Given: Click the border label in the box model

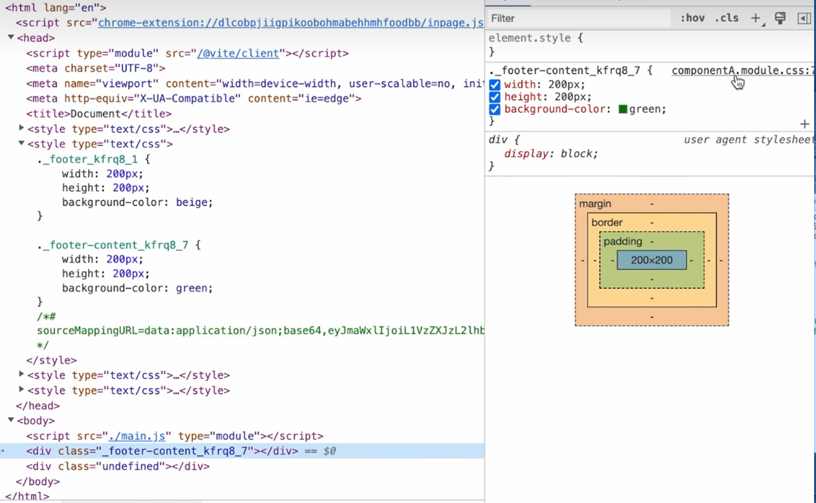Looking at the screenshot, I should (x=607, y=222).
